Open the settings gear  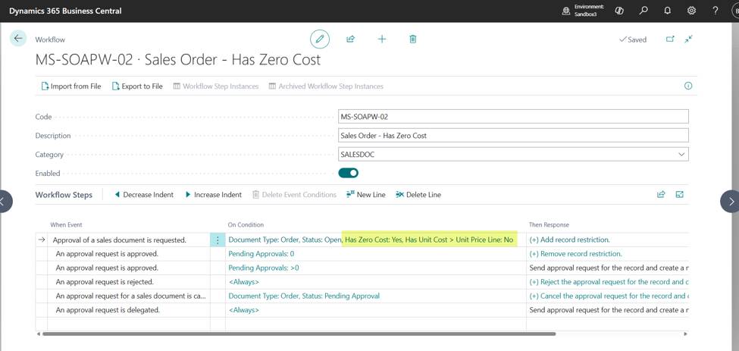click(691, 11)
